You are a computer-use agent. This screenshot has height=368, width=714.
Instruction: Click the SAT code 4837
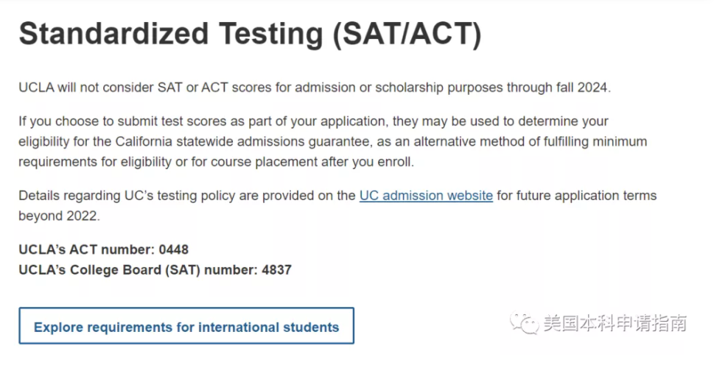(x=276, y=270)
